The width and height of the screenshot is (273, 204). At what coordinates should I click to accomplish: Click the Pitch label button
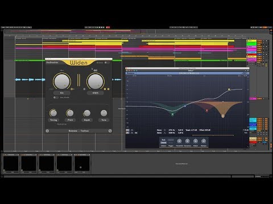tap(70, 120)
